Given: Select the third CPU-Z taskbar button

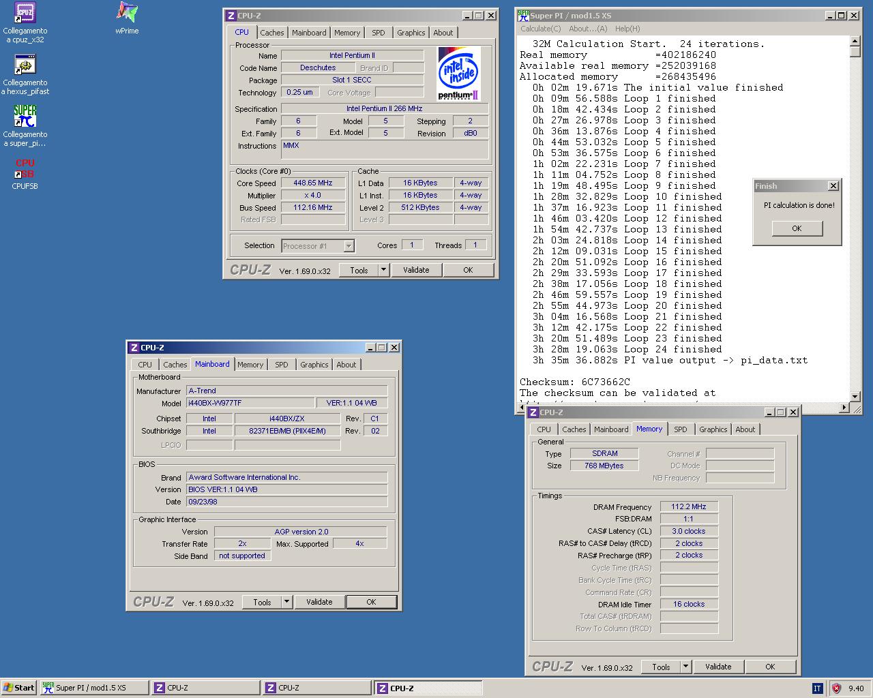Looking at the screenshot, I should tap(428, 688).
